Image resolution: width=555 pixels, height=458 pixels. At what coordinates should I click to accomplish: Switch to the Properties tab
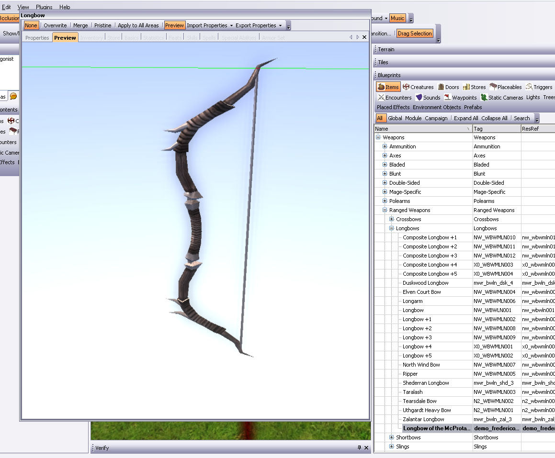coord(37,38)
